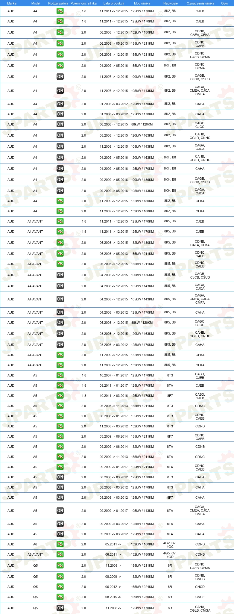Select production years 03.2009 -> 06.2014
Viewport: 234px width, 614px height.
[114, 436]
